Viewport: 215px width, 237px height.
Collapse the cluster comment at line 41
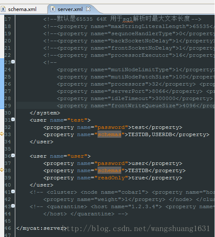point(13,192)
